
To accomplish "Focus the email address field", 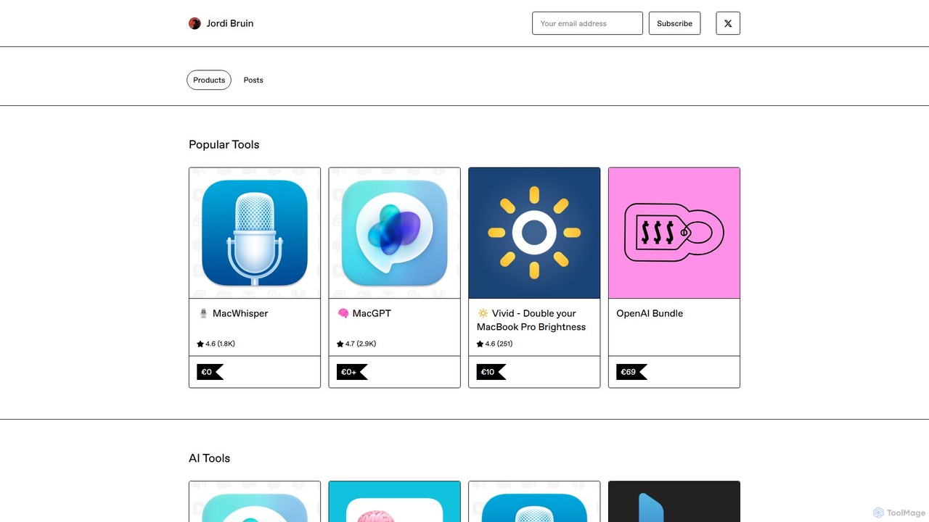I will (x=587, y=23).
